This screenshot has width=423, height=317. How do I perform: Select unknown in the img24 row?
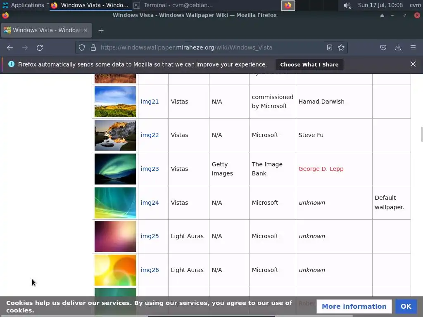pos(312,203)
